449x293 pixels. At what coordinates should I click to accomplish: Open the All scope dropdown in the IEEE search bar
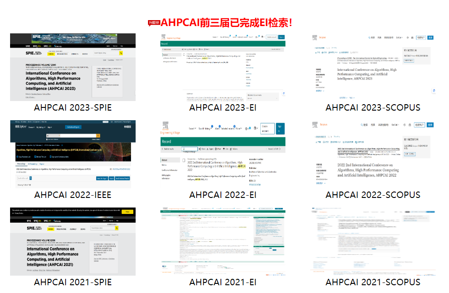point(53,136)
